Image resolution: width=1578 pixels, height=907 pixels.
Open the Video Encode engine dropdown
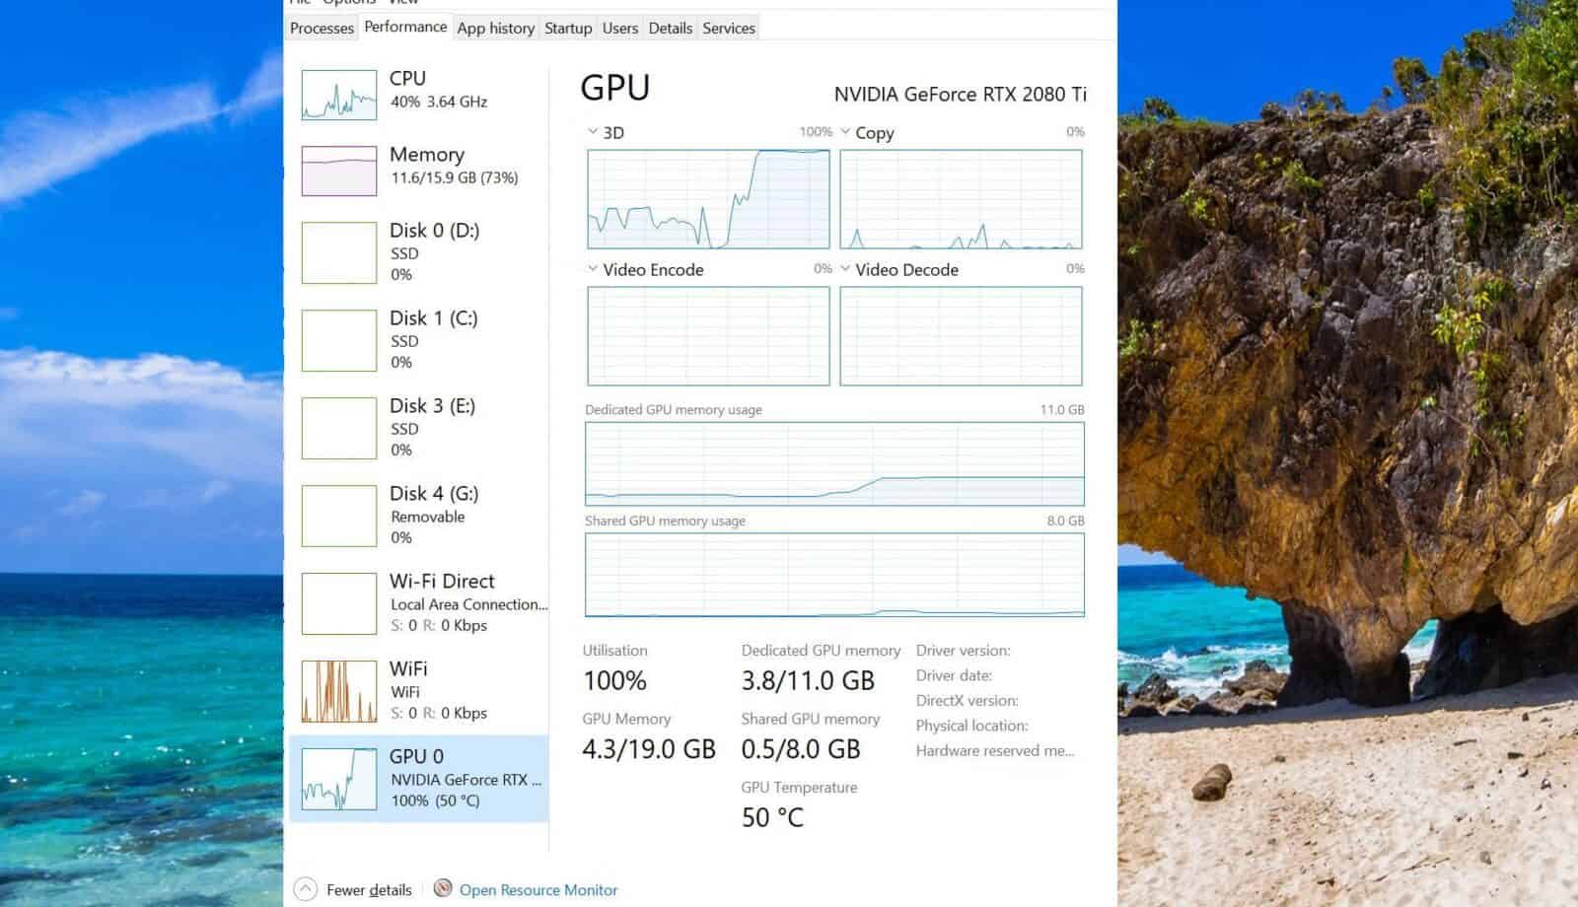[x=593, y=268]
